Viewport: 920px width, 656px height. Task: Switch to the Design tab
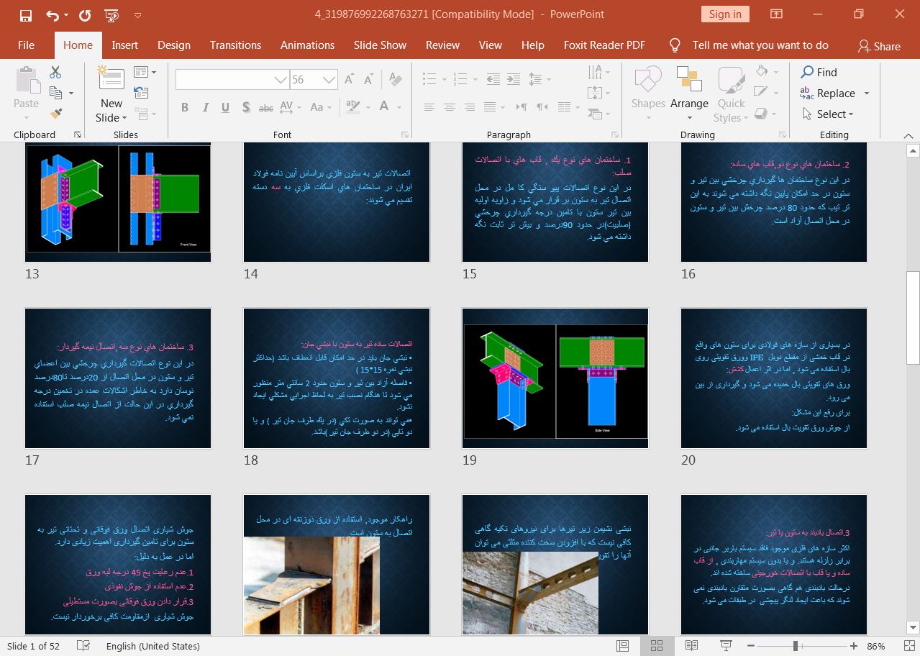coord(173,45)
